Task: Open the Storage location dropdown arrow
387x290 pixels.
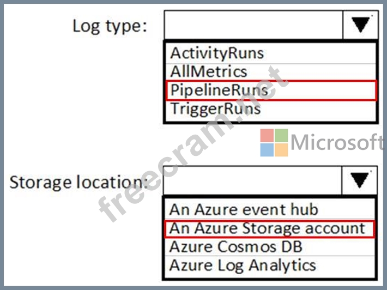Action: [359, 180]
